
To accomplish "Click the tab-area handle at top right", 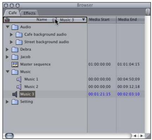I will (148, 12).
